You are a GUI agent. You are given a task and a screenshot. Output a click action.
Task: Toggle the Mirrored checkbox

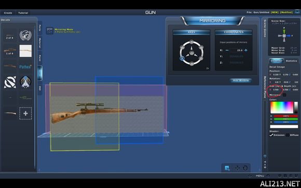(284, 95)
